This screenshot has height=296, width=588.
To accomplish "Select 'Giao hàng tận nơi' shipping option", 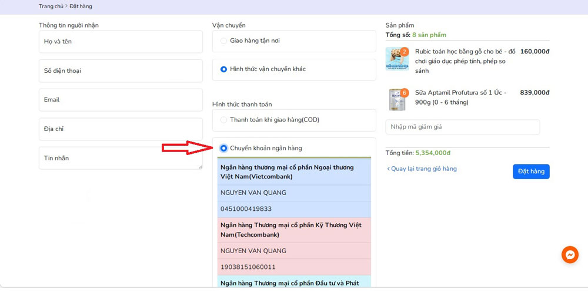I will tap(223, 41).
